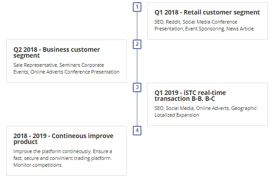Click the SEO, Reddit, Social Media description text

(204, 25)
